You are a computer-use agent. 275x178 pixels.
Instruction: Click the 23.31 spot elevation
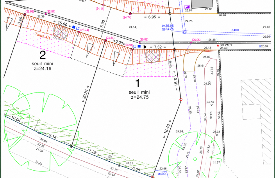129,163
